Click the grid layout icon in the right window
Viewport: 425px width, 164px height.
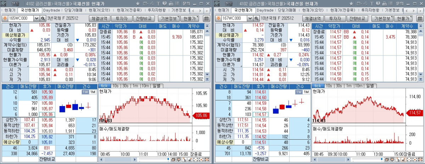click(420, 18)
